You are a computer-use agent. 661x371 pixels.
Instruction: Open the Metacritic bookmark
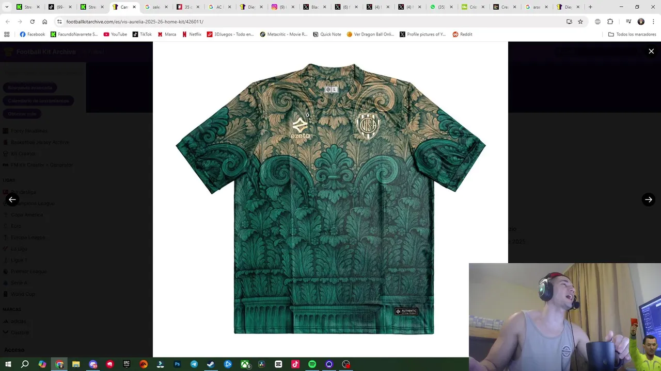point(284,34)
